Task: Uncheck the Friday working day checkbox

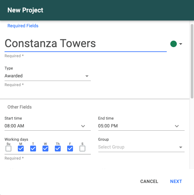Action: point(70,149)
